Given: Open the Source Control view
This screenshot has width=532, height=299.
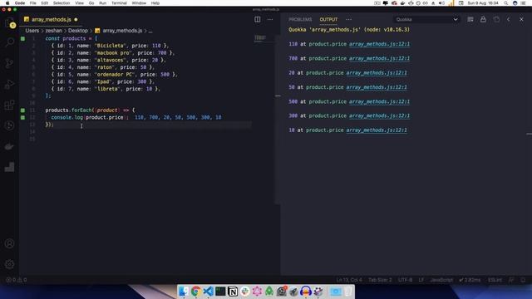Looking at the screenshot, I should [9, 63].
